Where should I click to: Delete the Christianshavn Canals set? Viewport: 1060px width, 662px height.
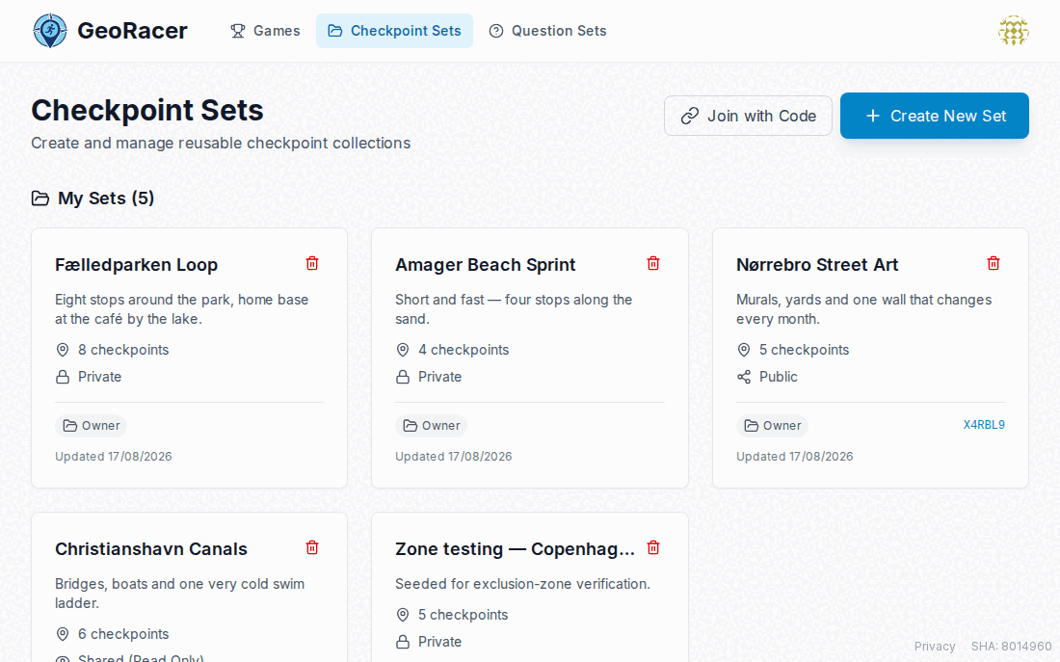[x=312, y=547]
